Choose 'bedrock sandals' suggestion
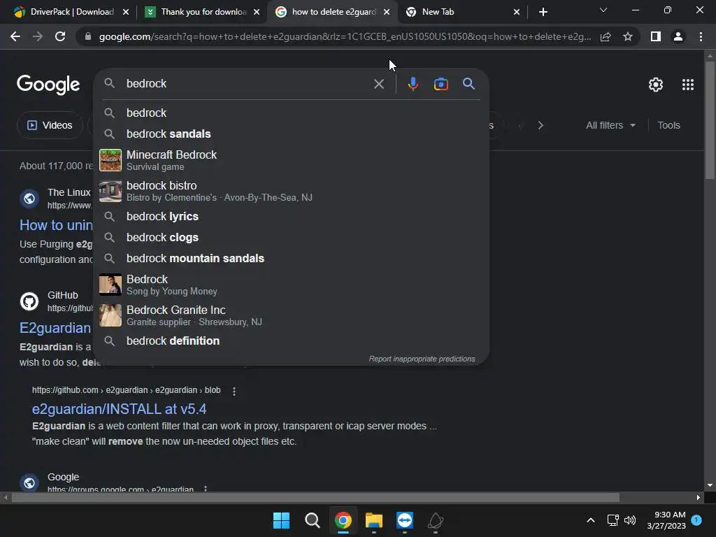This screenshot has height=537, width=716. [x=292, y=134]
